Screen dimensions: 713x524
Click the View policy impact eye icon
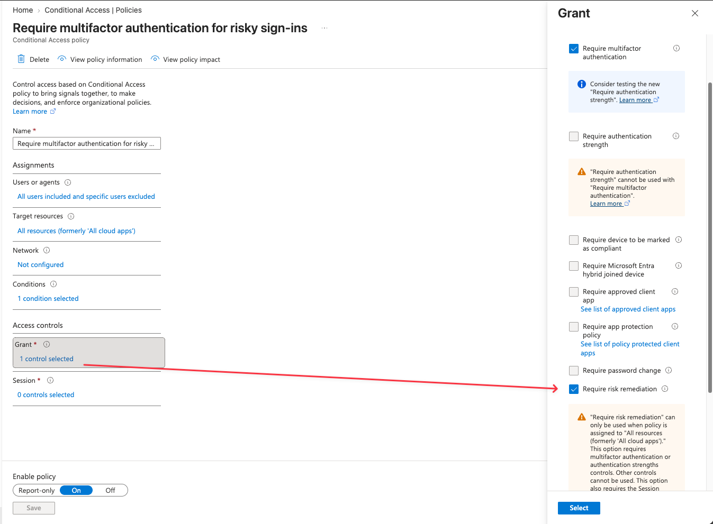tap(155, 59)
